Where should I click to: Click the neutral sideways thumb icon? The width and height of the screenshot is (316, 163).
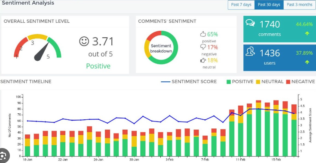203,60
